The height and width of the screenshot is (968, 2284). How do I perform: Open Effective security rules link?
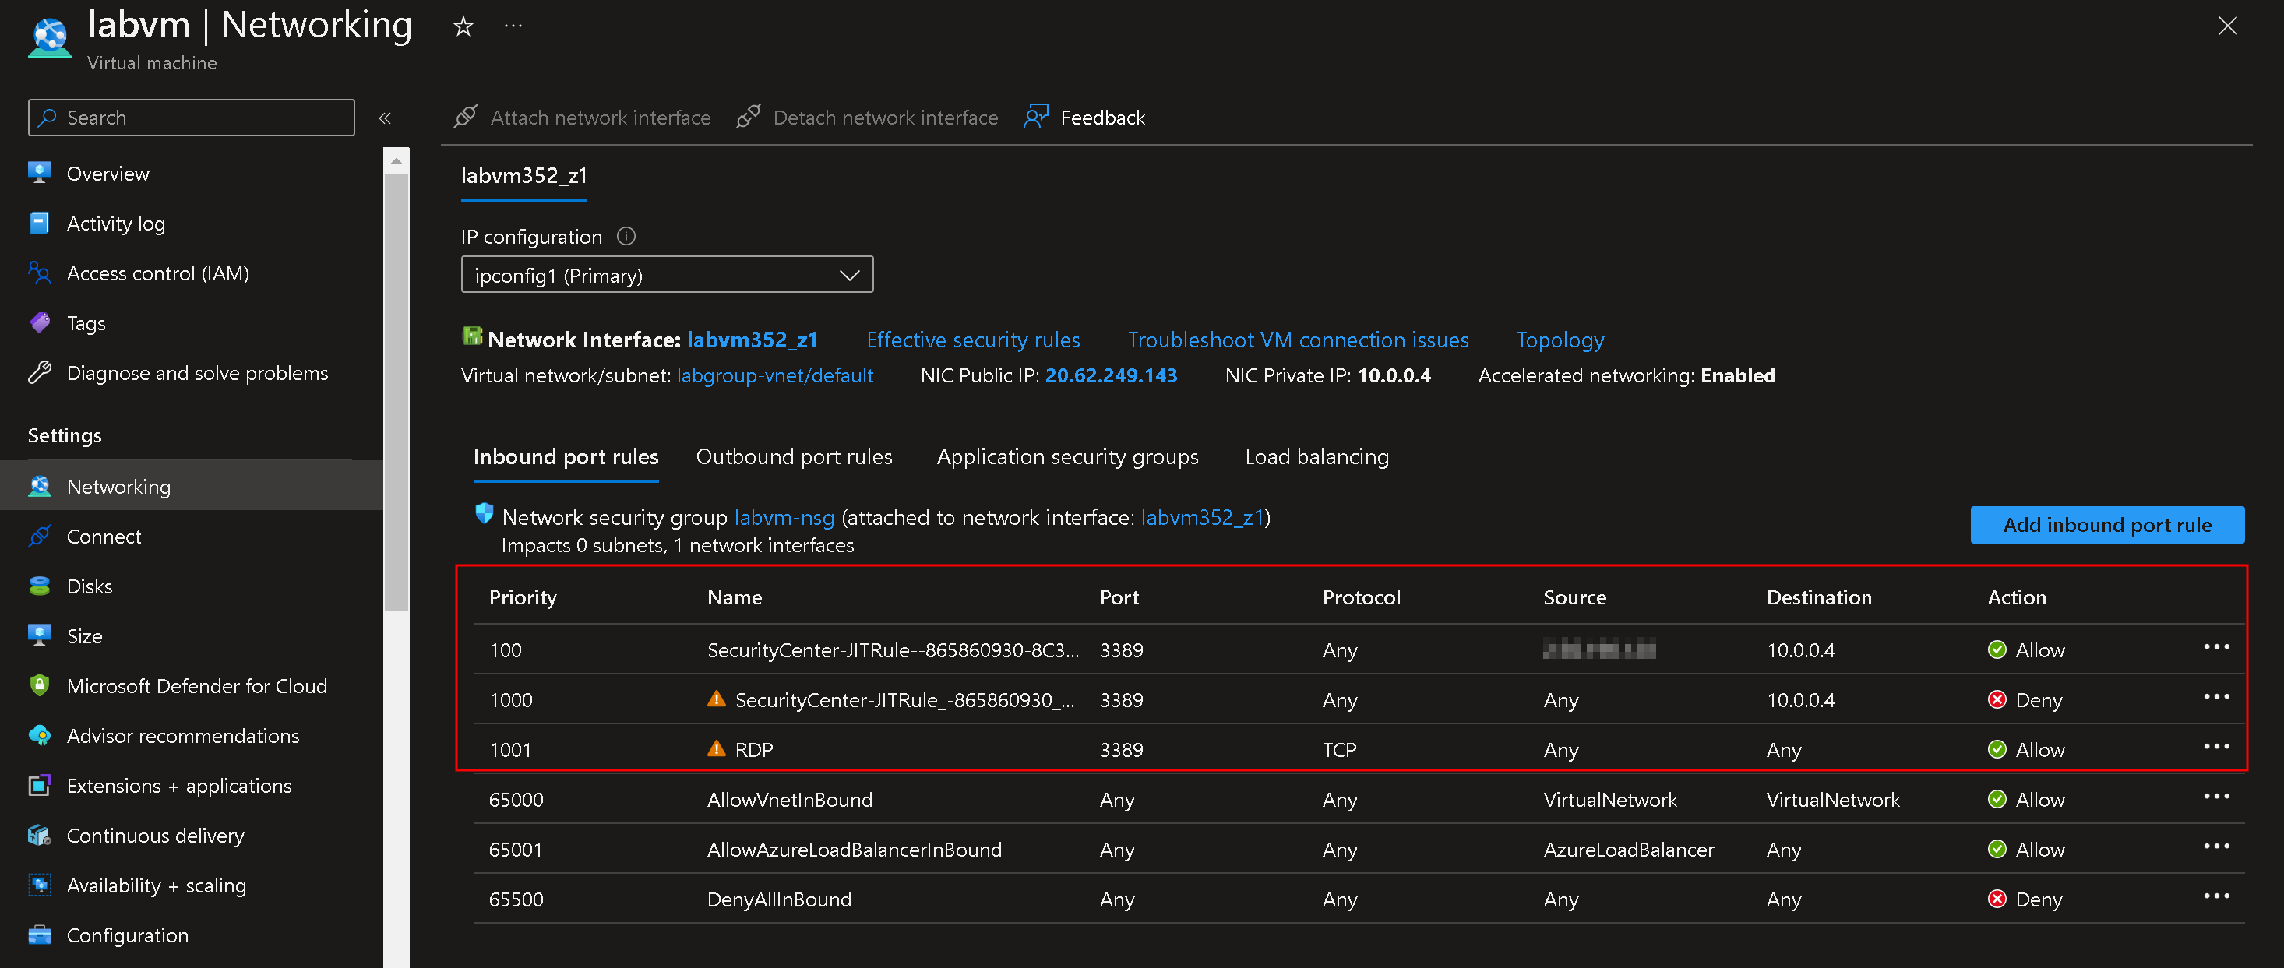973,340
